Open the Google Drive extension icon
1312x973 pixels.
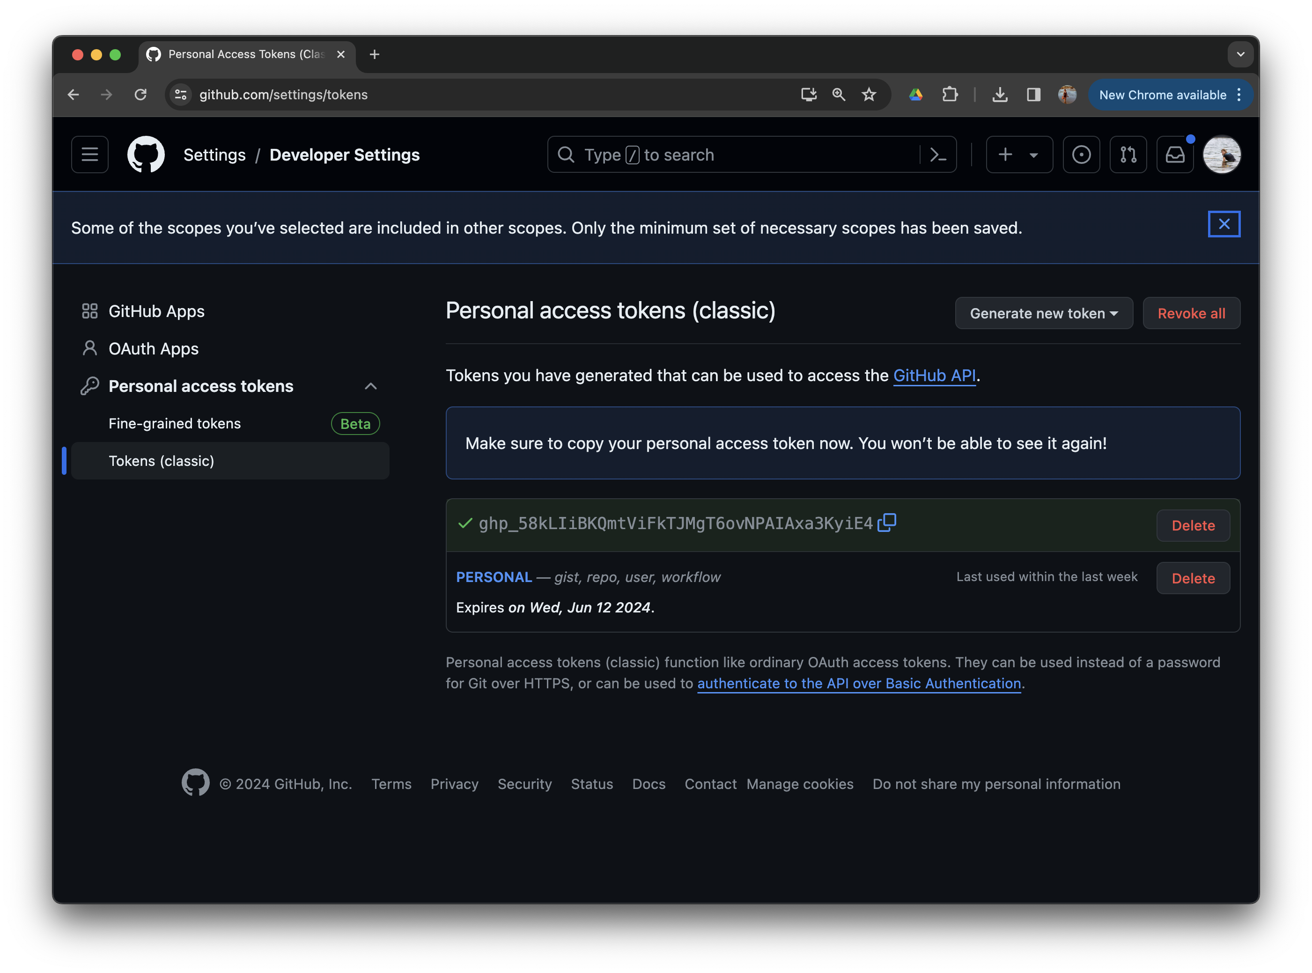coord(916,95)
